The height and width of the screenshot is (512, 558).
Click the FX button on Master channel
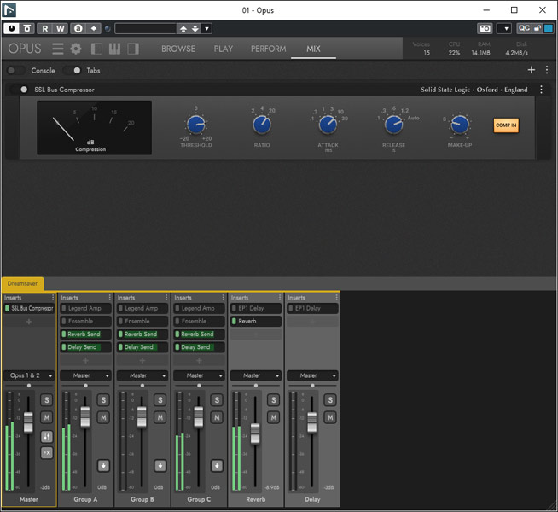[x=46, y=452]
